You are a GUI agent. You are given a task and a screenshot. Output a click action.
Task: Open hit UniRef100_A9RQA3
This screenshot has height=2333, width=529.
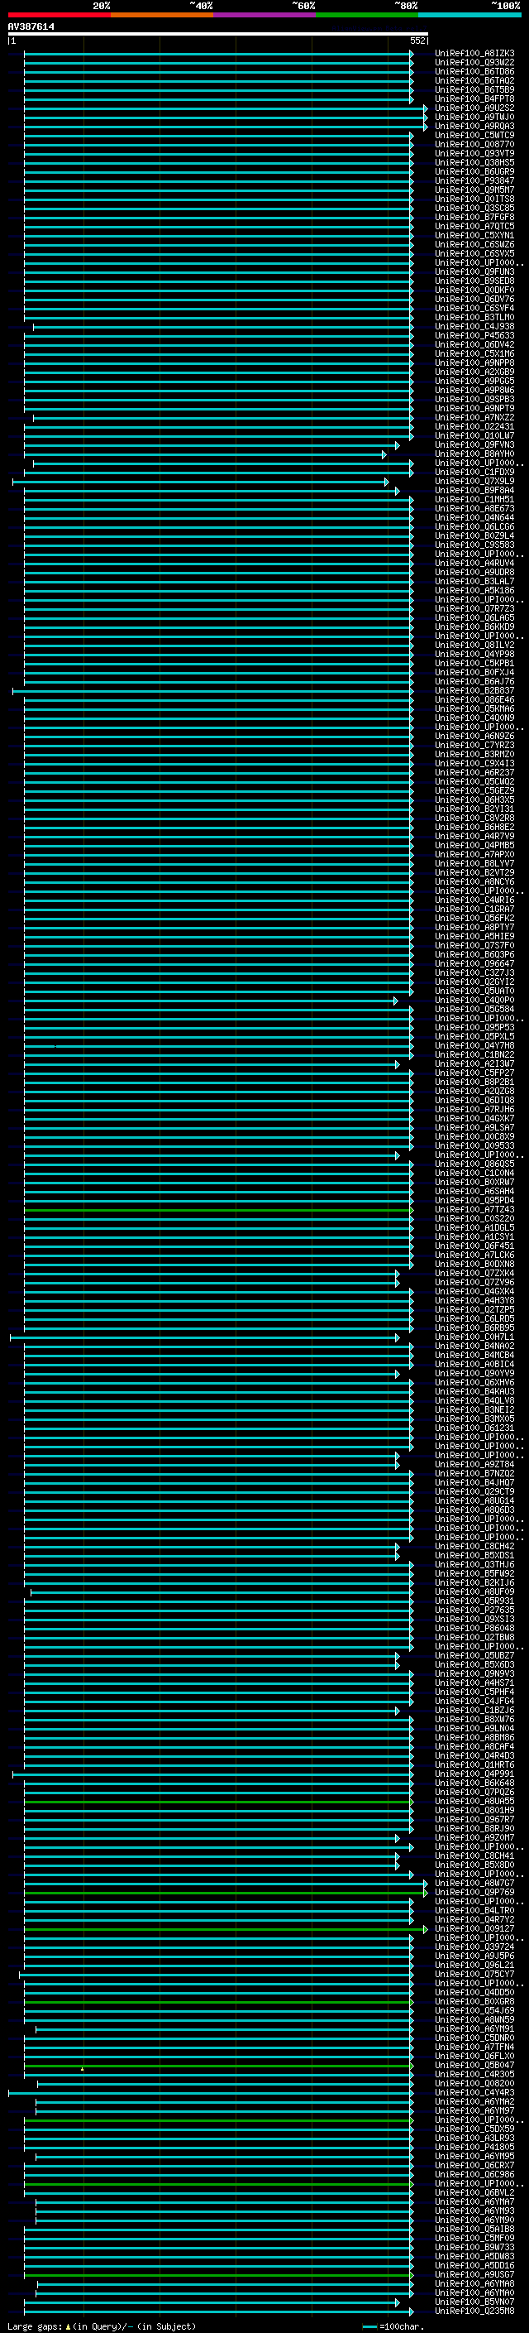point(474,126)
